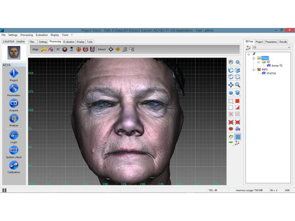Open the Analyze module

(14, 120)
